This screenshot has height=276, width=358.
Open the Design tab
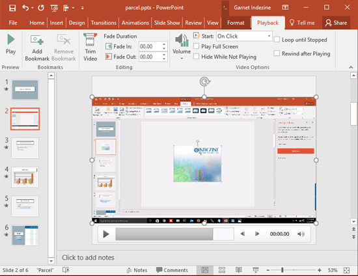(x=77, y=23)
